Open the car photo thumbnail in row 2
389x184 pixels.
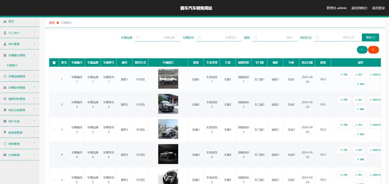tap(168, 104)
